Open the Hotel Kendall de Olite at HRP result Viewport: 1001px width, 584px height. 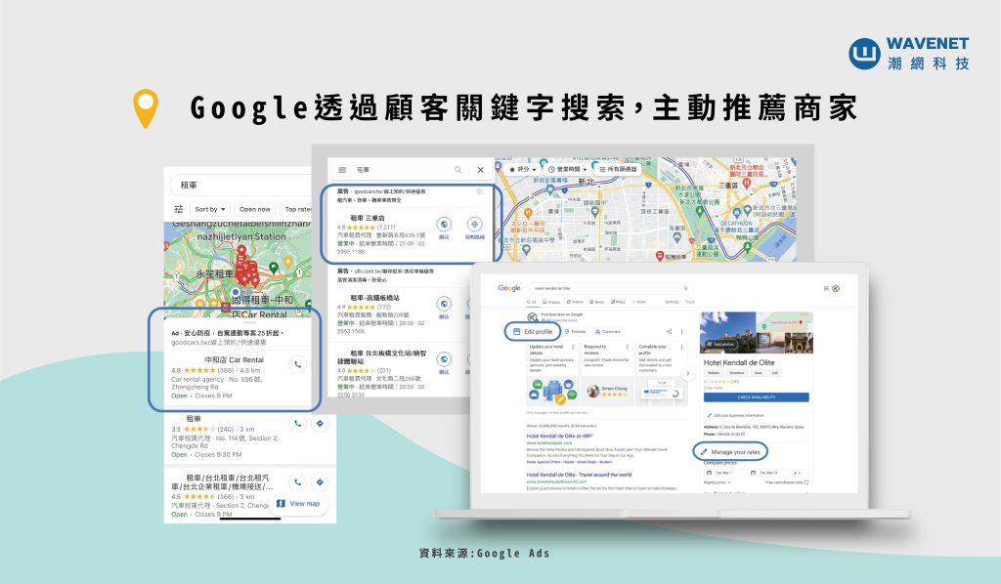coord(559,437)
